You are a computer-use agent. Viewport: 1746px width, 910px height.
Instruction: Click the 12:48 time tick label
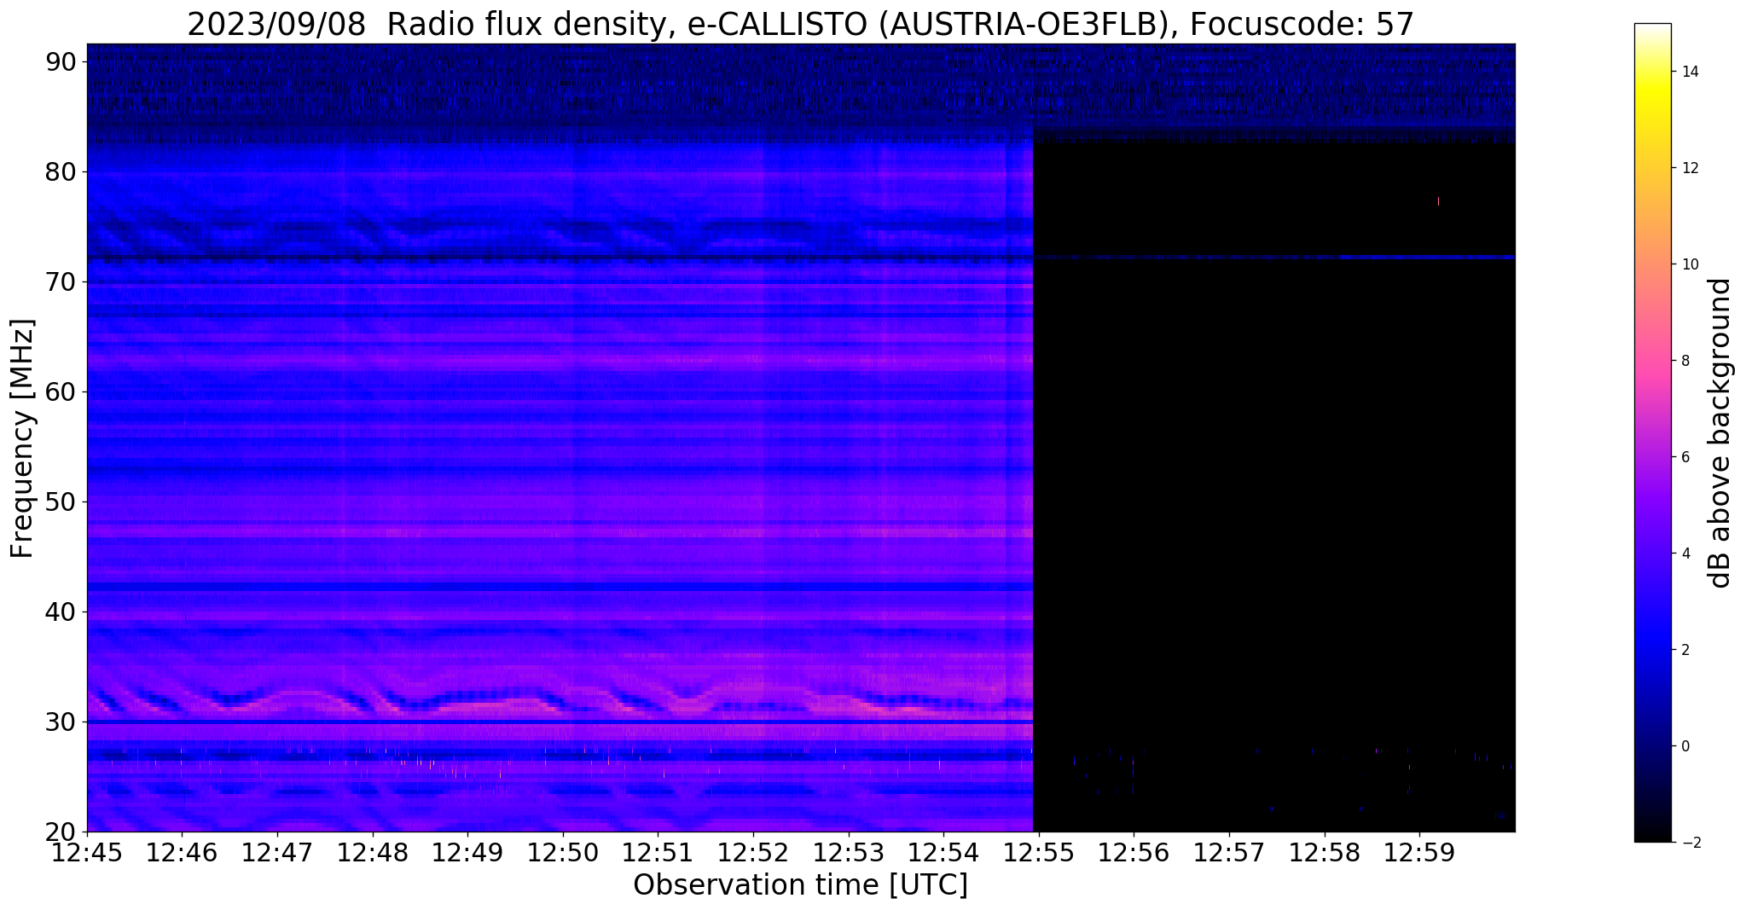click(x=372, y=854)
